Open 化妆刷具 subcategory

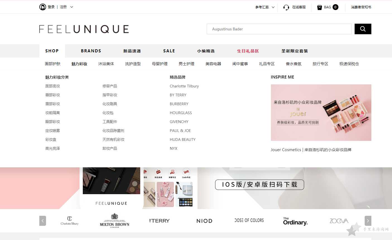[x=110, y=104]
